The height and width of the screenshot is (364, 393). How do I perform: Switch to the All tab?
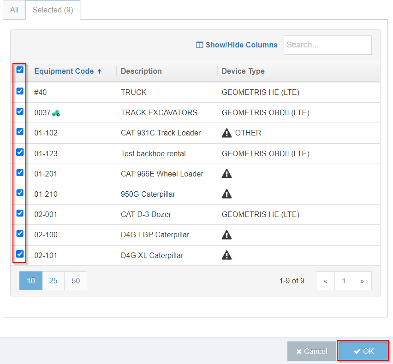point(13,10)
